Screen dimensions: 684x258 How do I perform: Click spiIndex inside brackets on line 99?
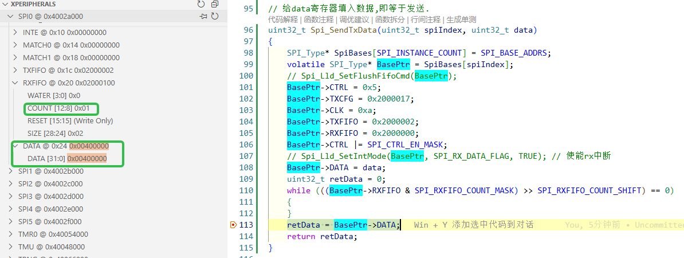(x=486, y=65)
